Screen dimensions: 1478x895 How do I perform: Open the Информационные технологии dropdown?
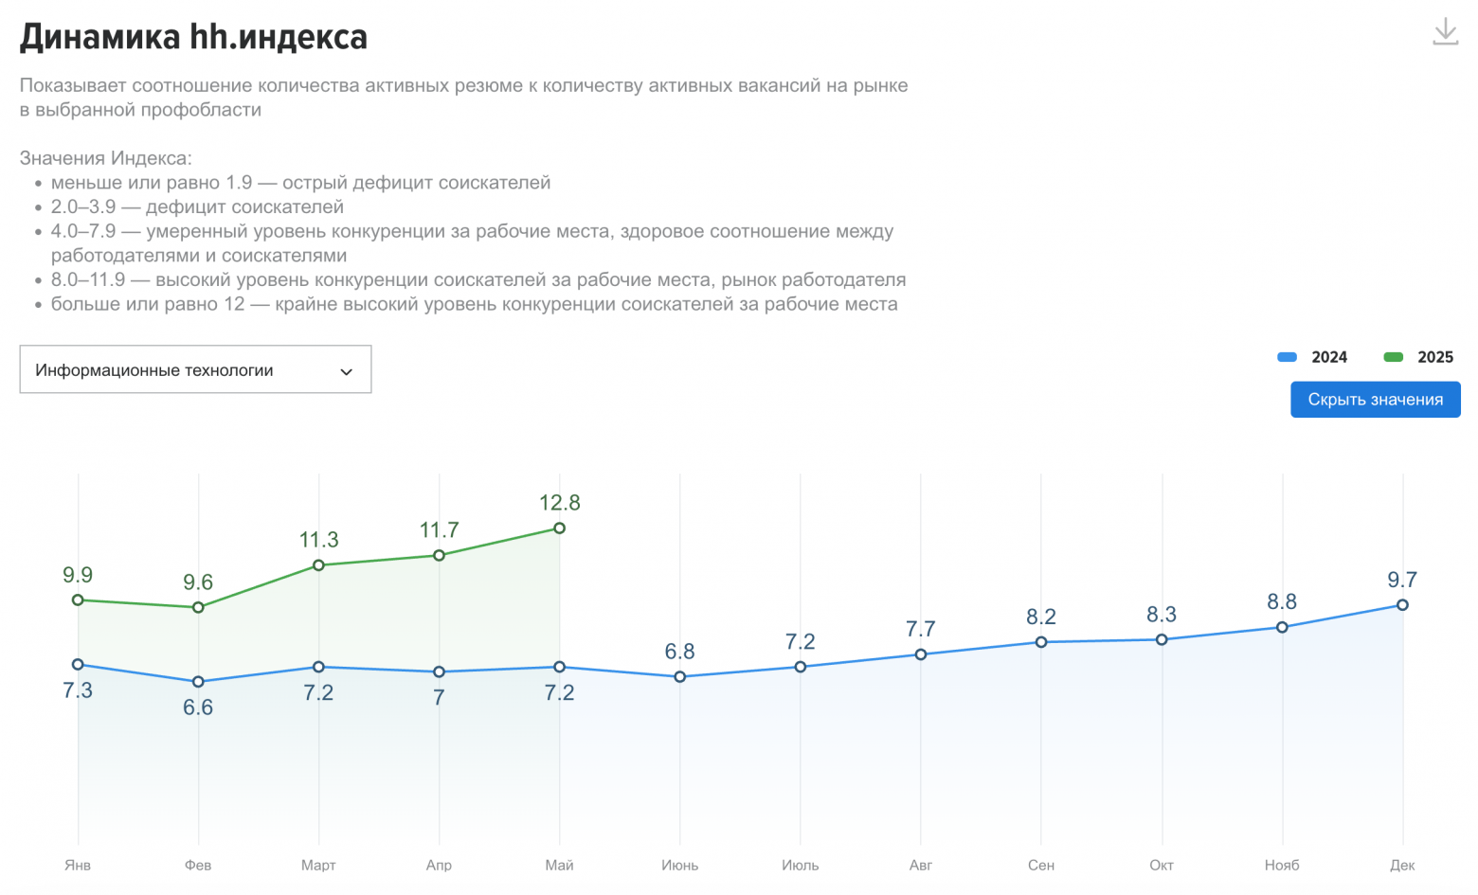(x=194, y=369)
